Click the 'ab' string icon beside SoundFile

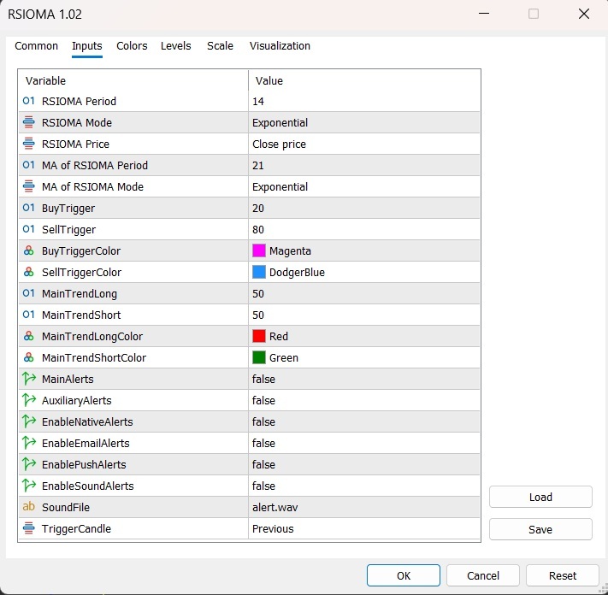coord(29,507)
